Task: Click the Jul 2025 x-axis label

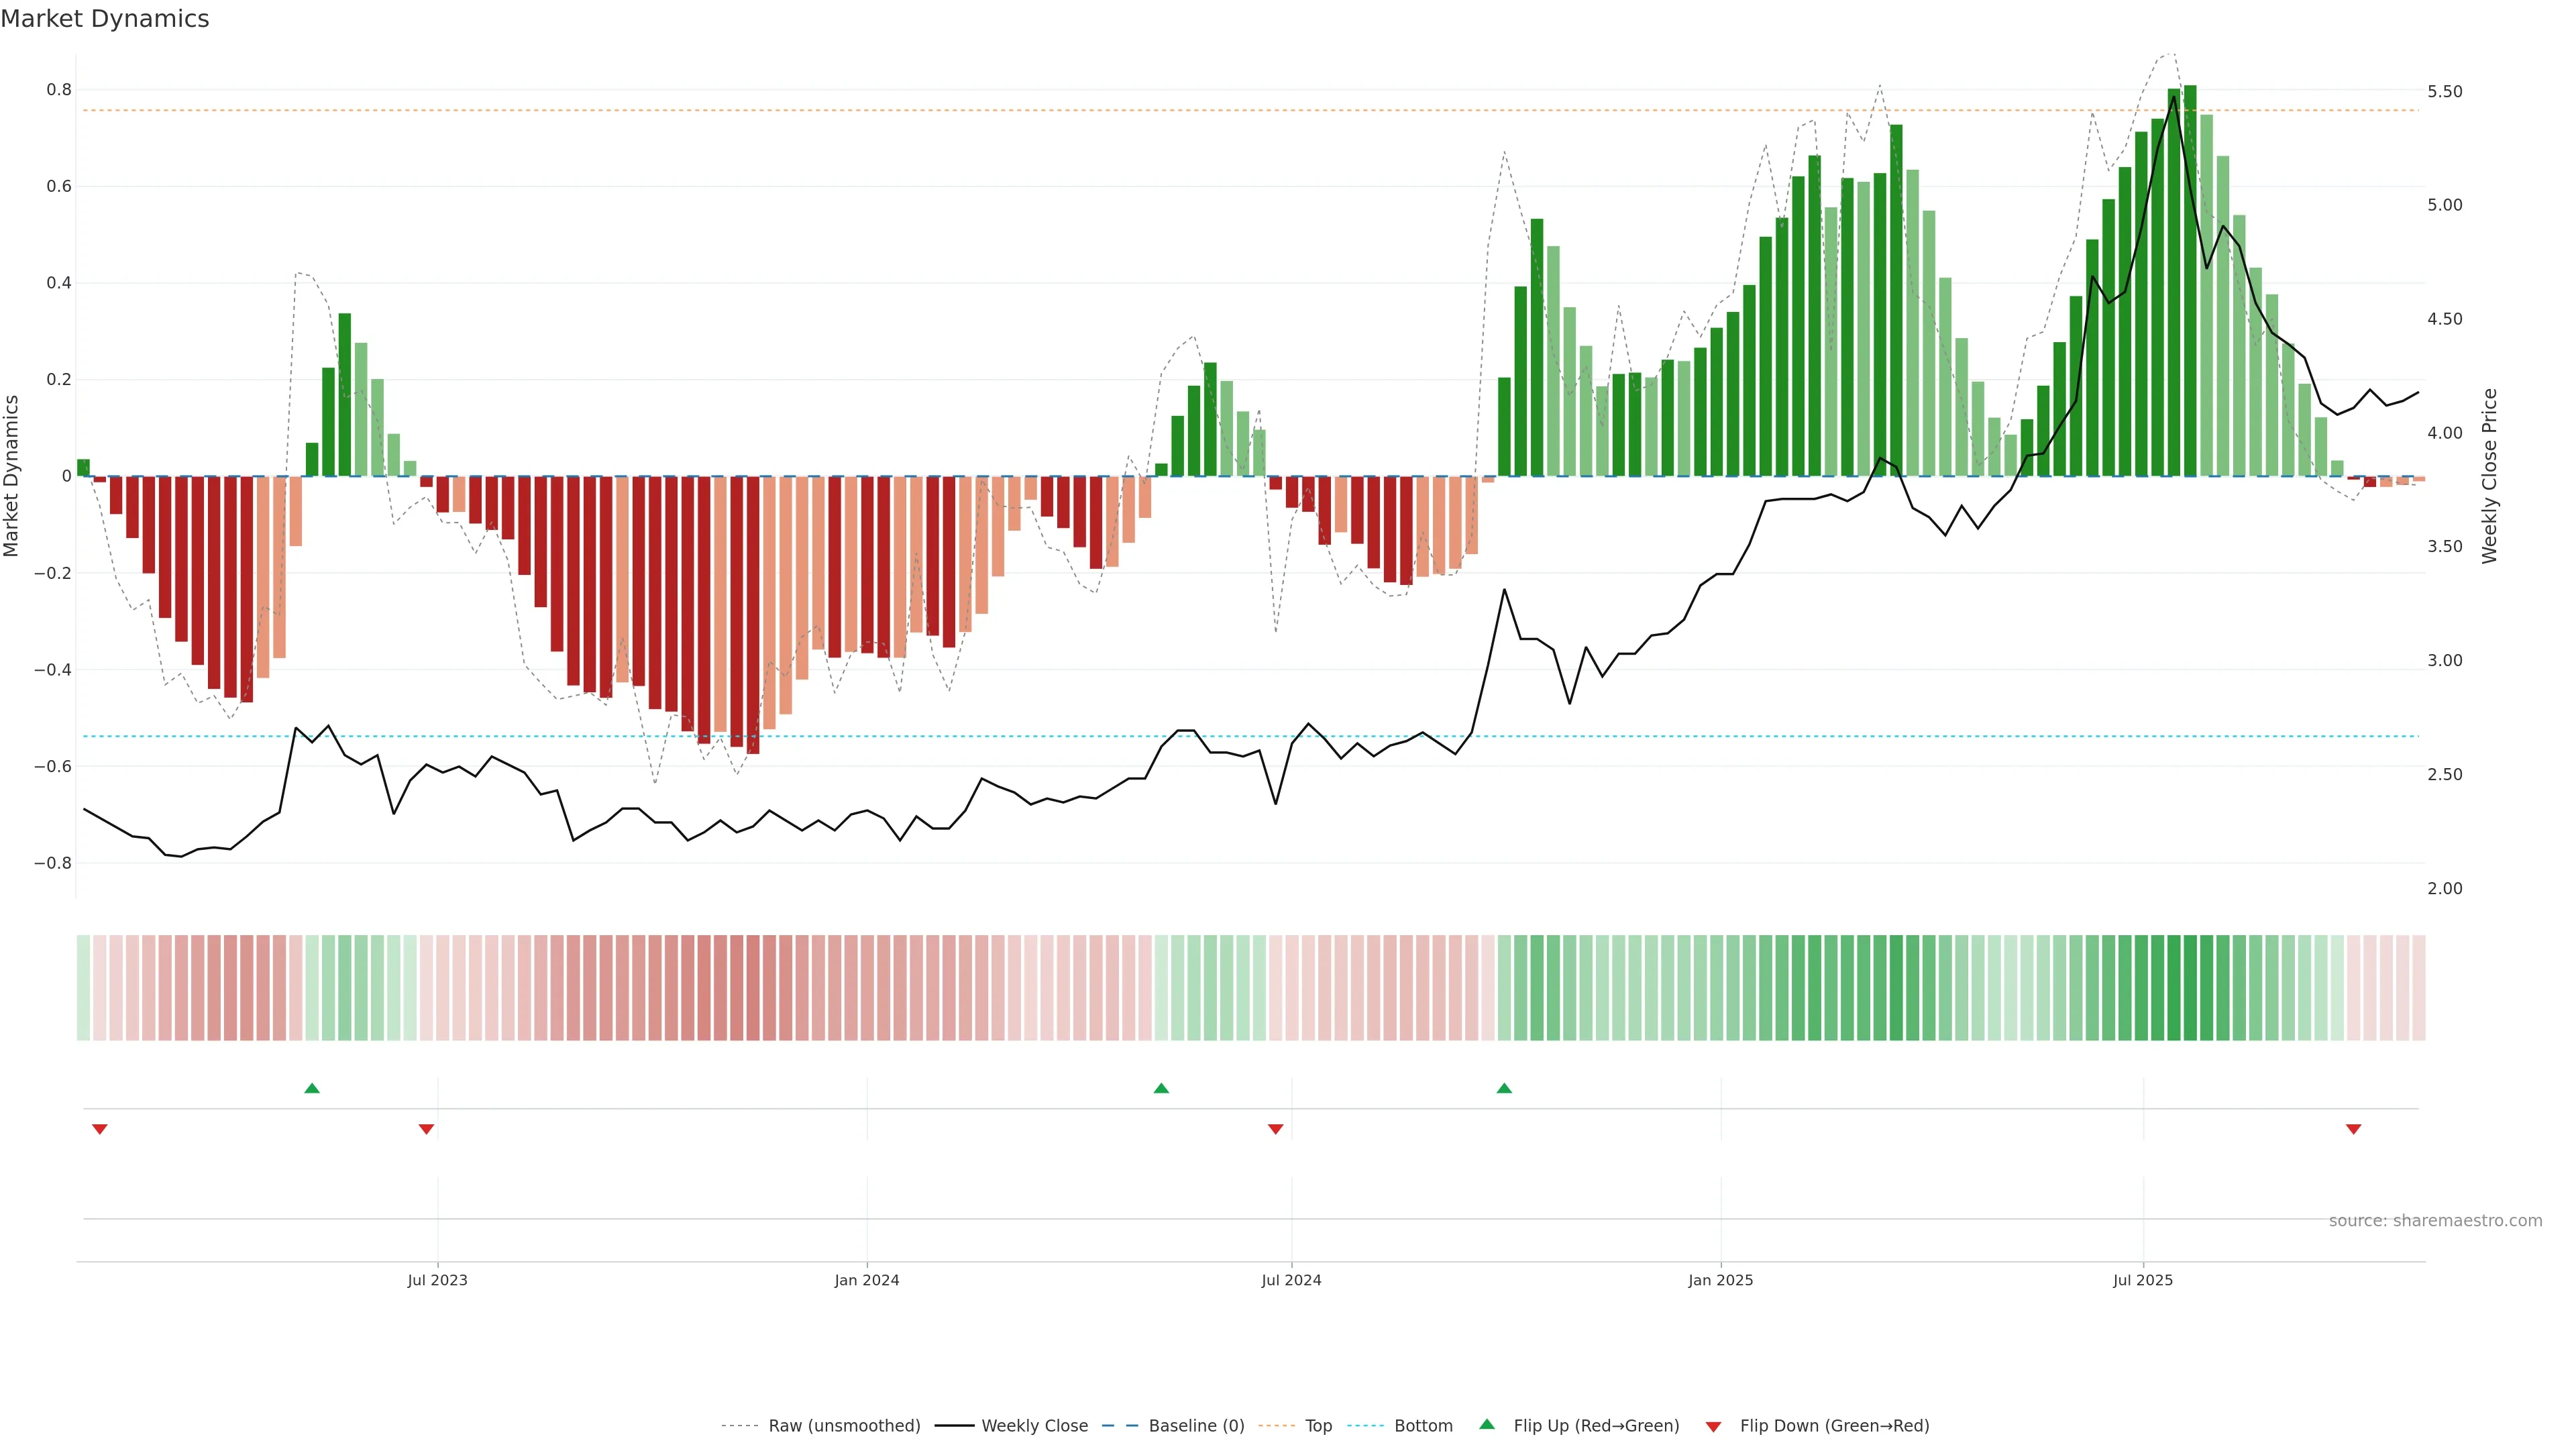Action: tap(2143, 1280)
